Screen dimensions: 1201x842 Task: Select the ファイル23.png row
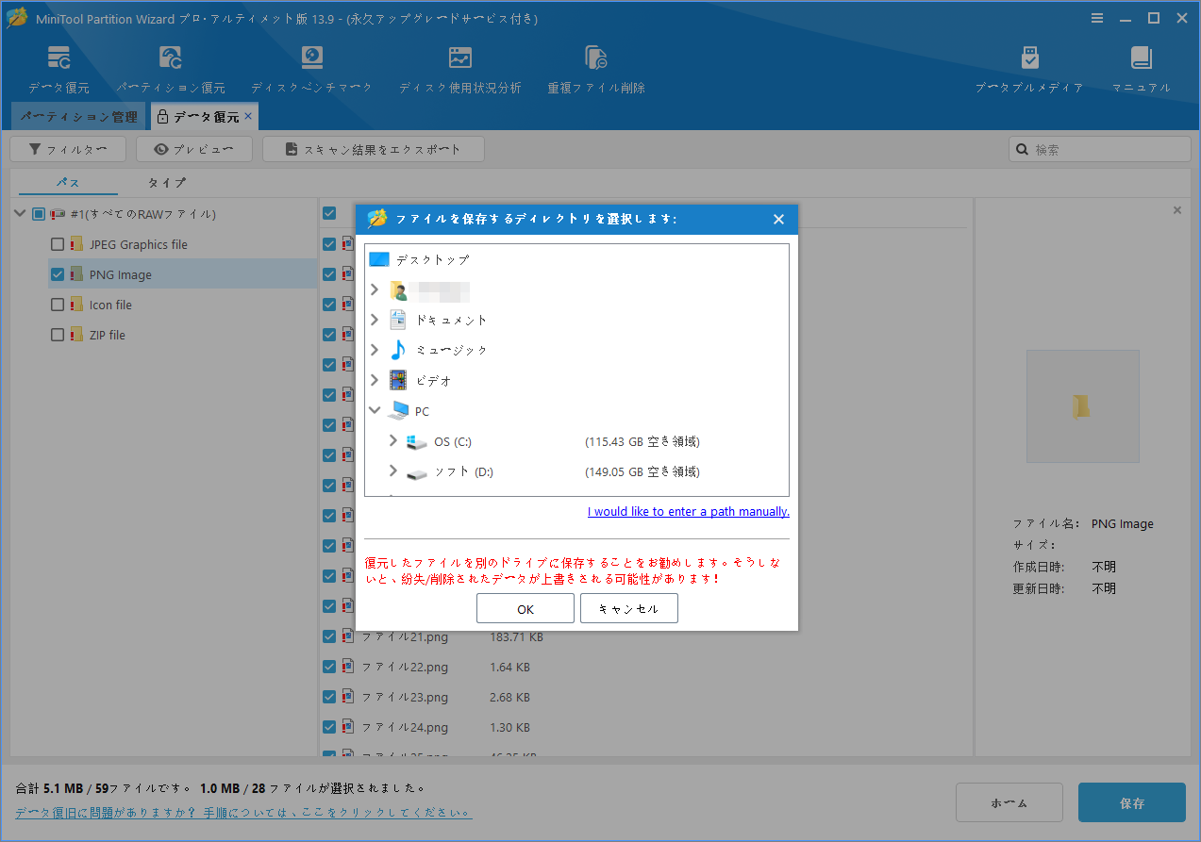642,697
